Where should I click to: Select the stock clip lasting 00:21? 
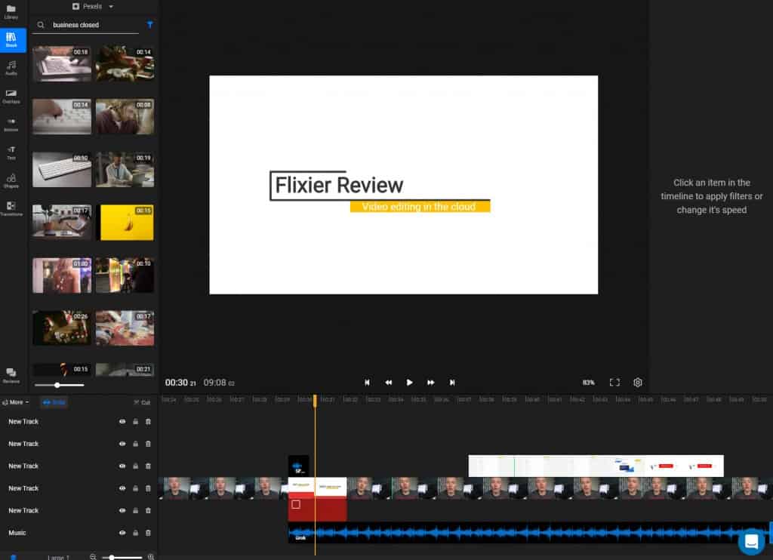pos(125,370)
